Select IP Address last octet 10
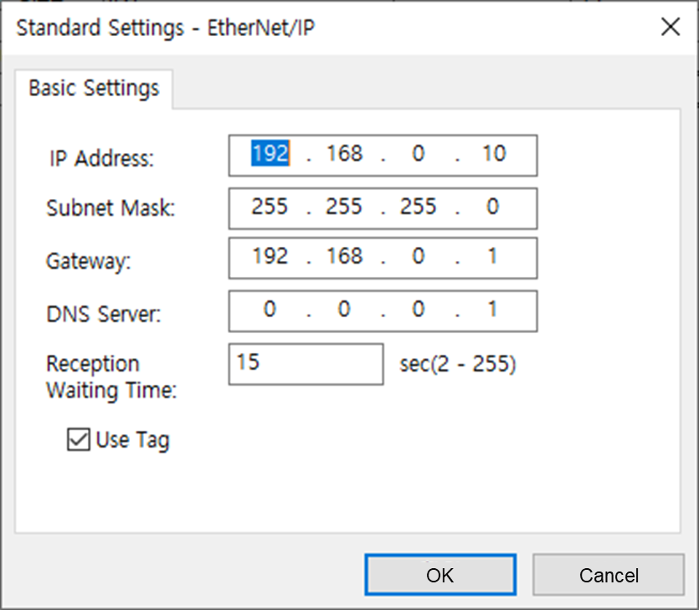This screenshot has height=610, width=699. [x=494, y=155]
